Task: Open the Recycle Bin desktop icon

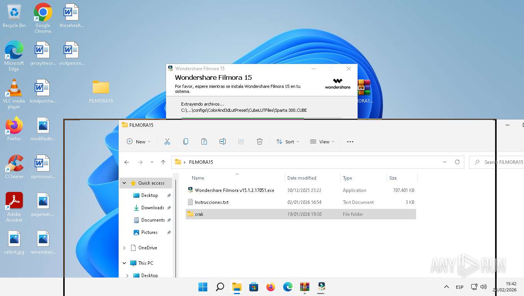Action: (14, 15)
